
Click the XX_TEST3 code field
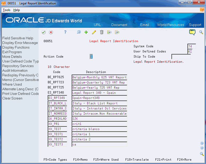57,144
